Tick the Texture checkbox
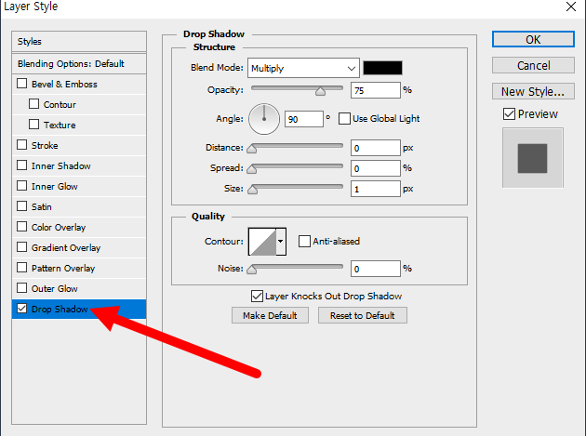The image size is (586, 436). pyautogui.click(x=34, y=124)
